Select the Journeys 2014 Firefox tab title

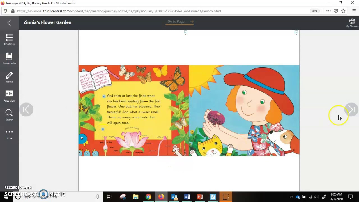pyautogui.click(x=41, y=3)
